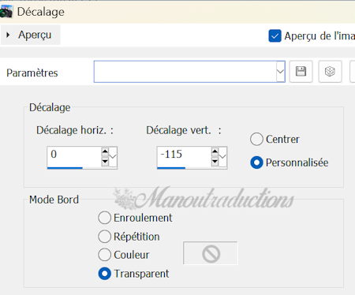Image resolution: width=355 pixels, height=295 pixels.
Task: Click the save preset floppy disk icon
Action: click(301, 72)
